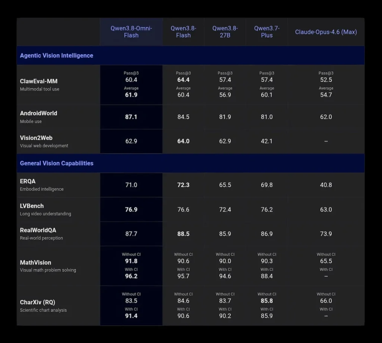The width and height of the screenshot is (382, 343).
Task: Select the Qwen3.7-Plus column header
Action: tap(266, 32)
